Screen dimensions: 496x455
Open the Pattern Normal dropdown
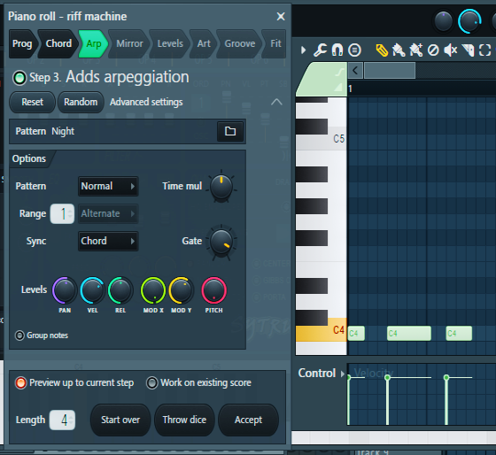coord(108,186)
